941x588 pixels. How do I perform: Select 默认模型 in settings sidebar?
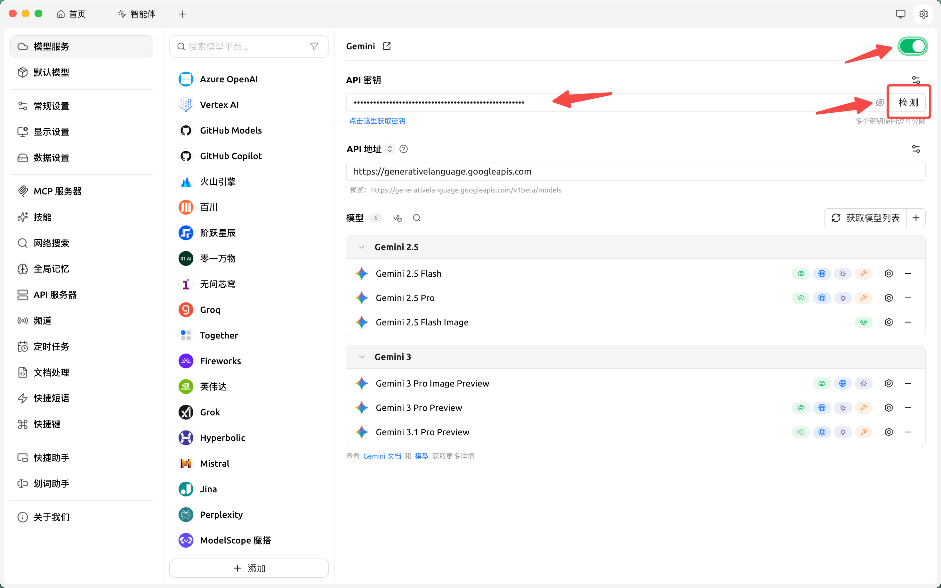[x=82, y=72]
